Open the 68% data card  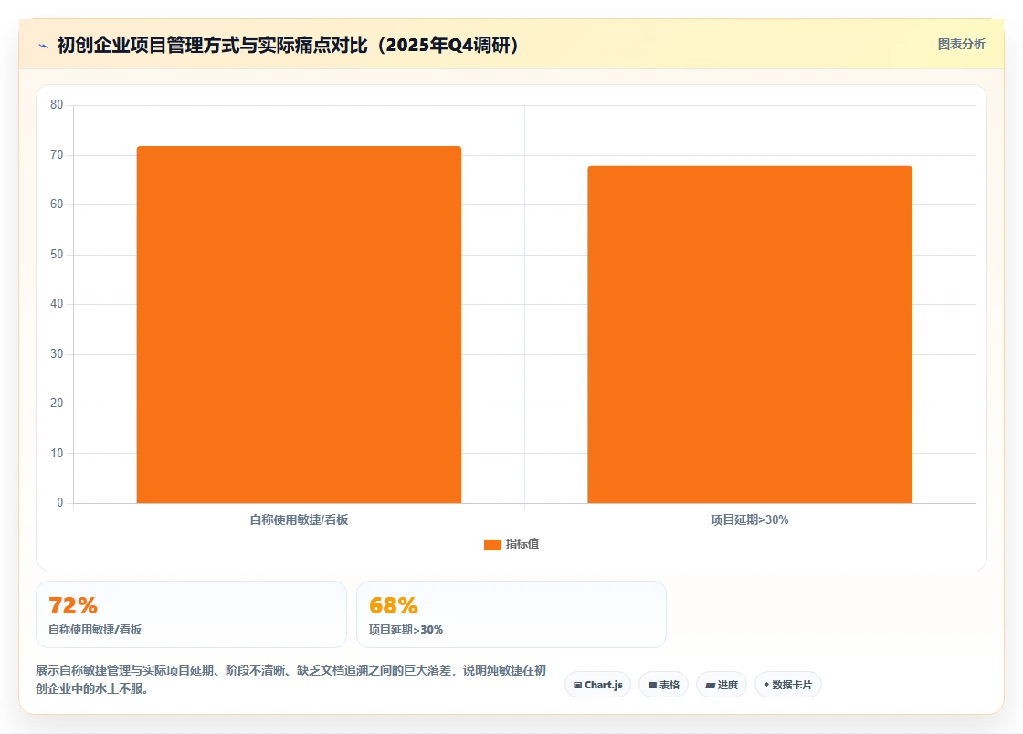click(511, 614)
